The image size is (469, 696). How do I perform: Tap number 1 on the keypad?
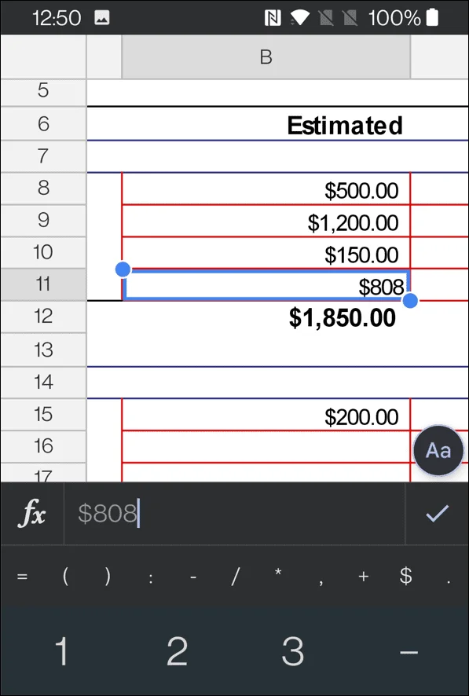tap(62, 650)
